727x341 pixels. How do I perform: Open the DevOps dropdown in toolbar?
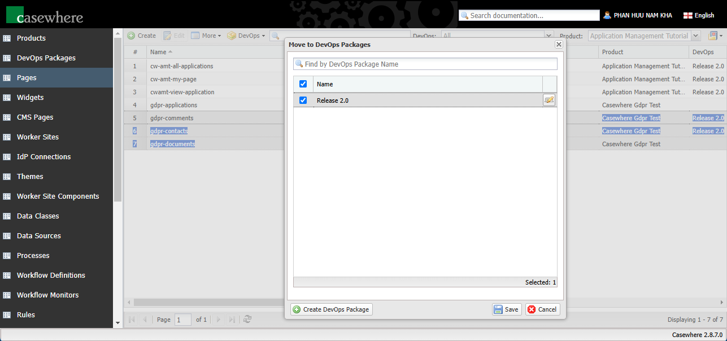click(x=246, y=36)
